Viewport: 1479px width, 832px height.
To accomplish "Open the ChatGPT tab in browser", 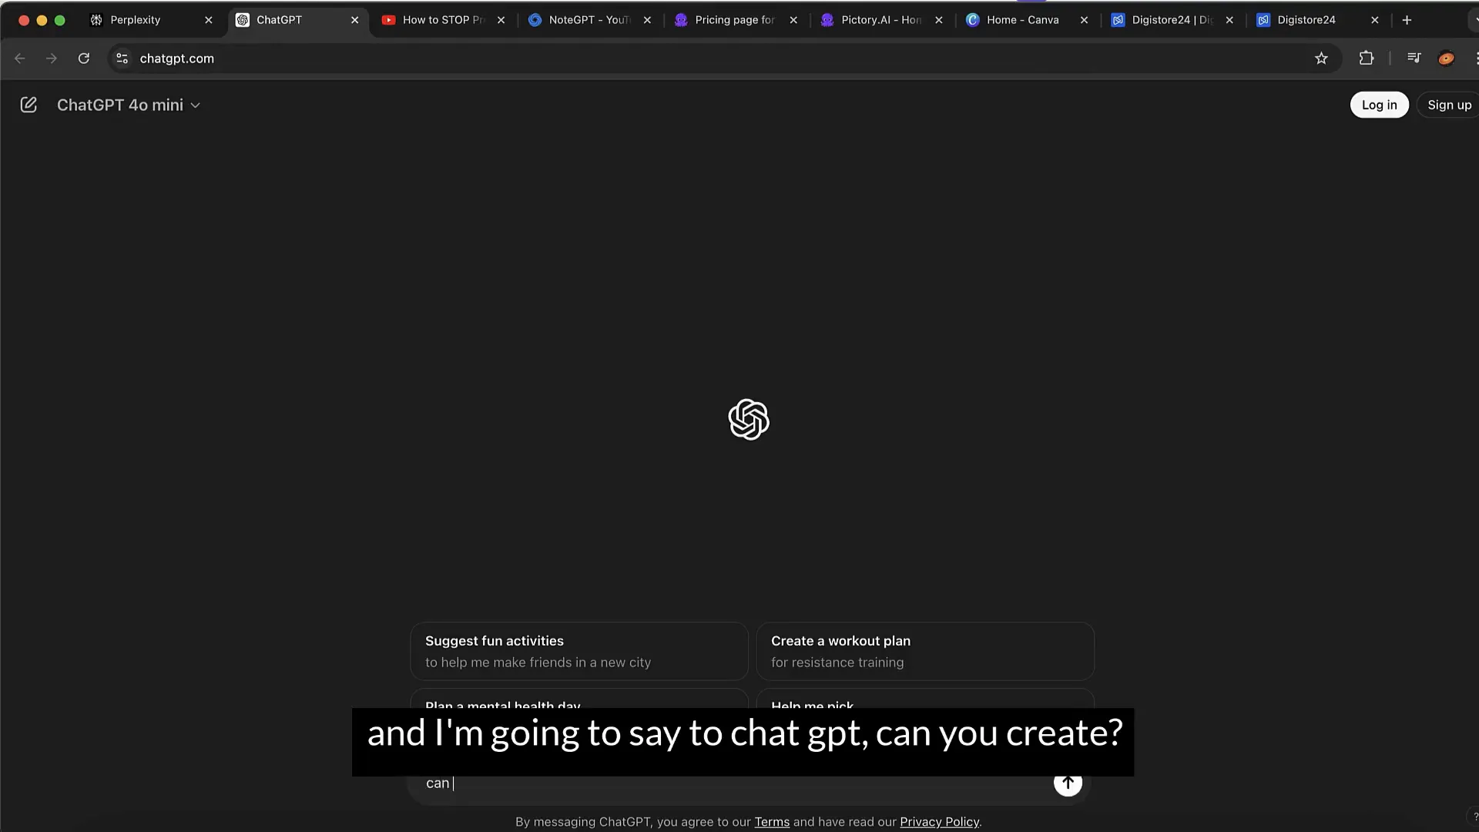I will tap(278, 19).
